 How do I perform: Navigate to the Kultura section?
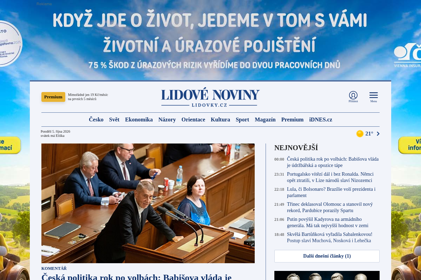point(220,120)
